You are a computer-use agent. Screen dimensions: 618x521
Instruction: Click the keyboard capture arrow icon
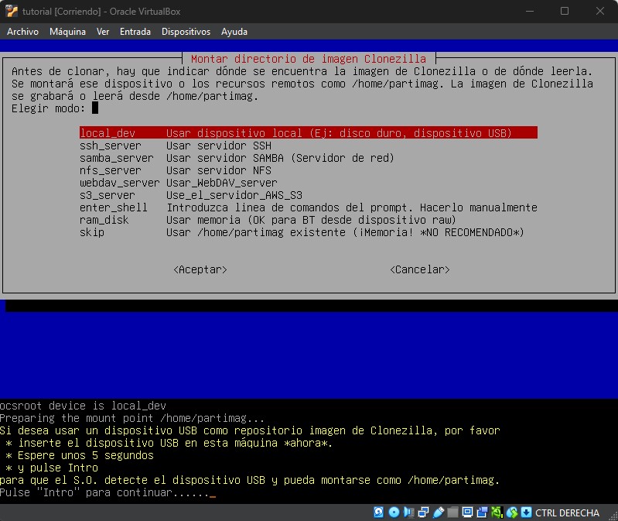[526, 512]
